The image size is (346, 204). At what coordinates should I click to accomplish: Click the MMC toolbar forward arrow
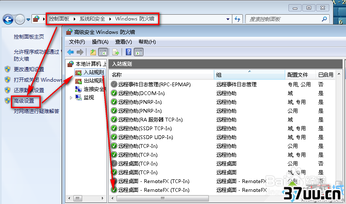pos(80,52)
